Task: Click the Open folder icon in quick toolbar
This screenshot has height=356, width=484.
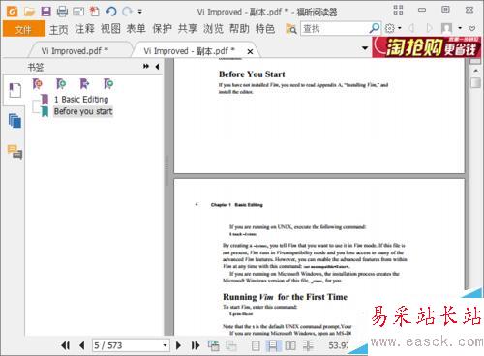Action: click(29, 12)
